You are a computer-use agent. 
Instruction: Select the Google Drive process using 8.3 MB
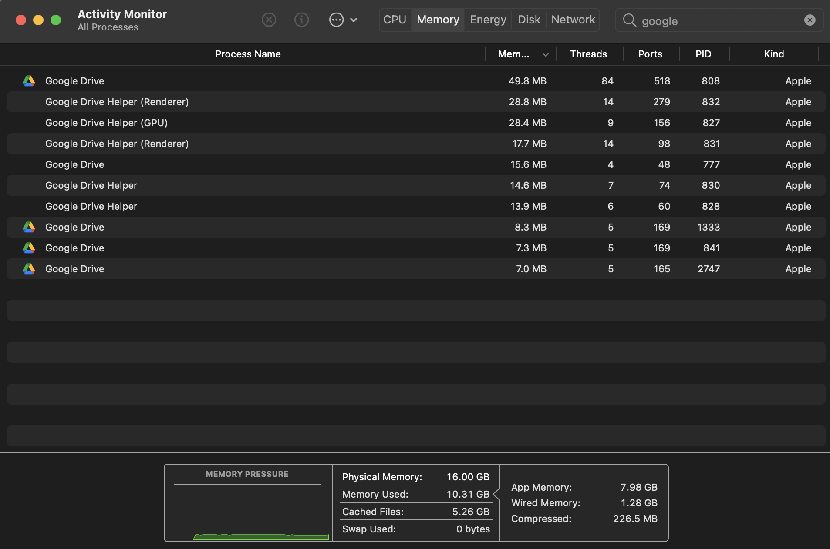pos(416,227)
